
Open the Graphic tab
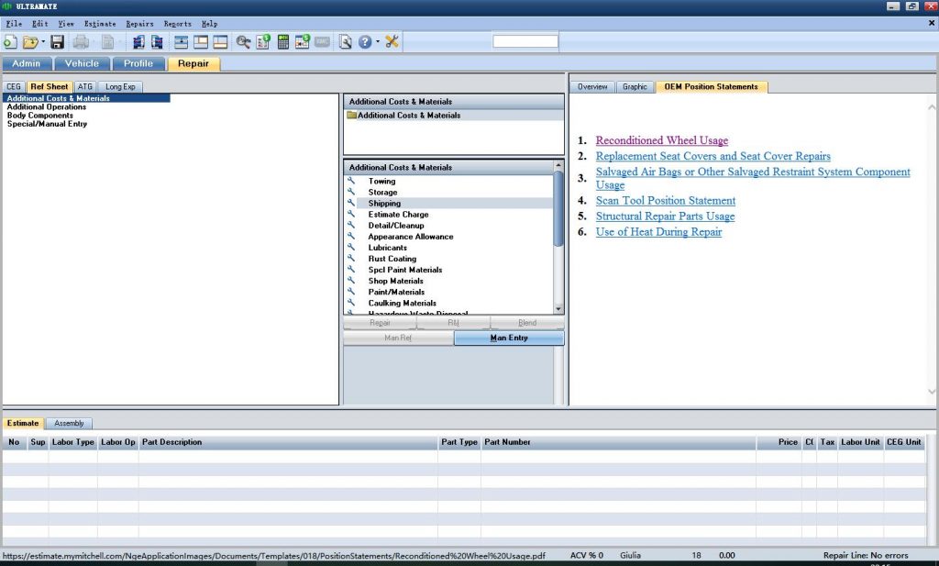point(635,87)
